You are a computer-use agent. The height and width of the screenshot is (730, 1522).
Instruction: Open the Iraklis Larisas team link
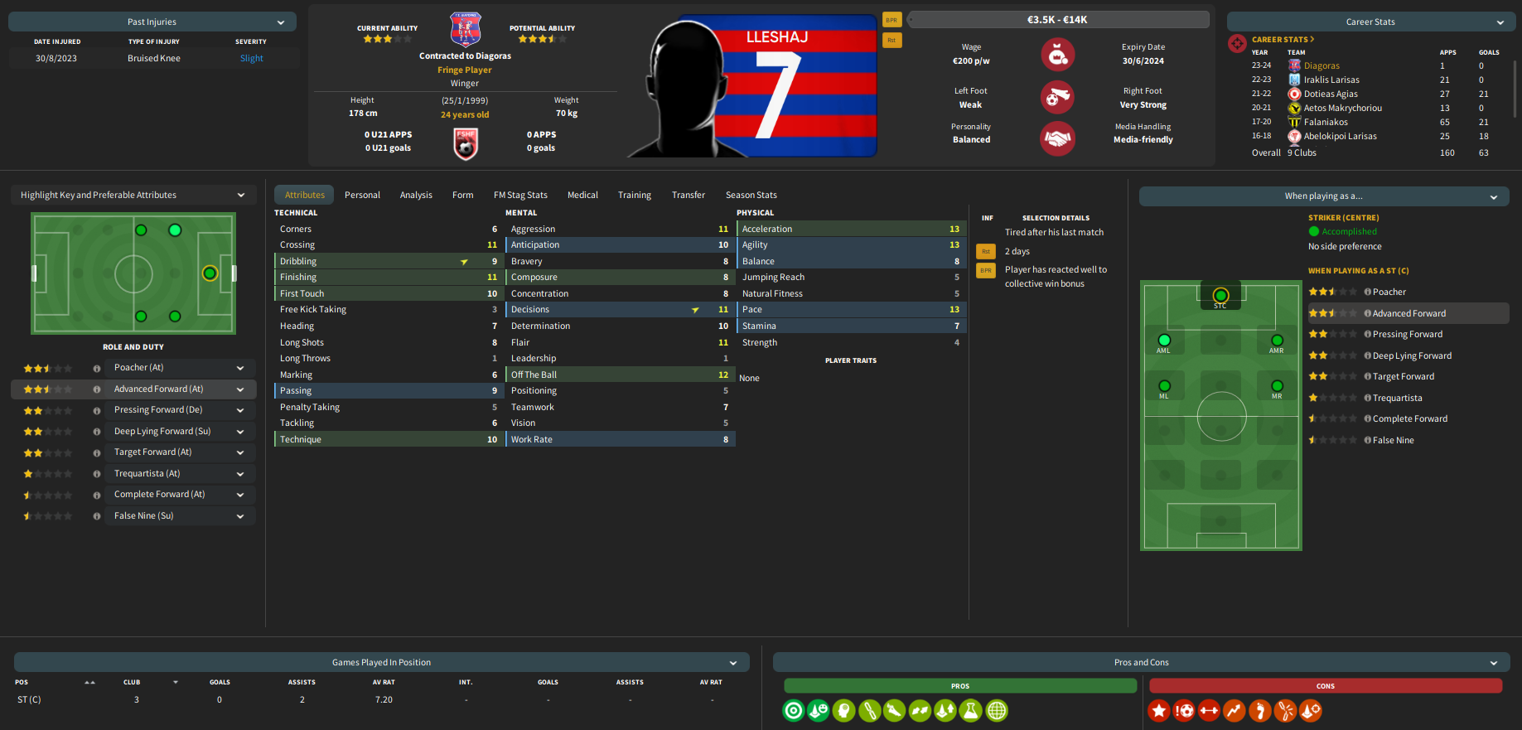pyautogui.click(x=1331, y=80)
